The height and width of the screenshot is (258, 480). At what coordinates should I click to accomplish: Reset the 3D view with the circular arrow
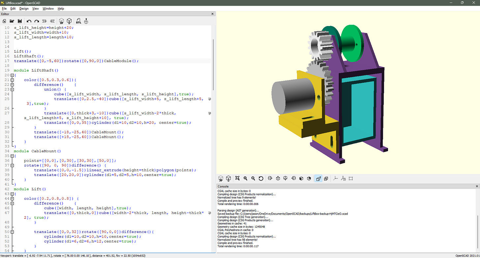261,178
